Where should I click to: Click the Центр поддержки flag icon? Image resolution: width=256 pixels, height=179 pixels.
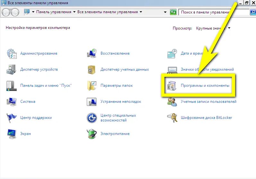click(x=11, y=118)
